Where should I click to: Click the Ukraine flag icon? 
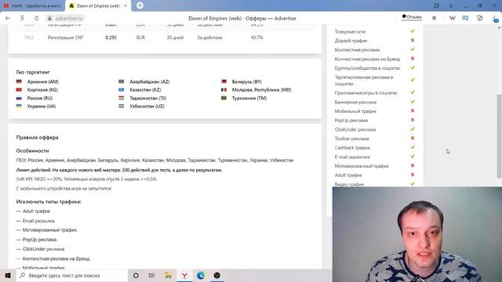coord(19,107)
